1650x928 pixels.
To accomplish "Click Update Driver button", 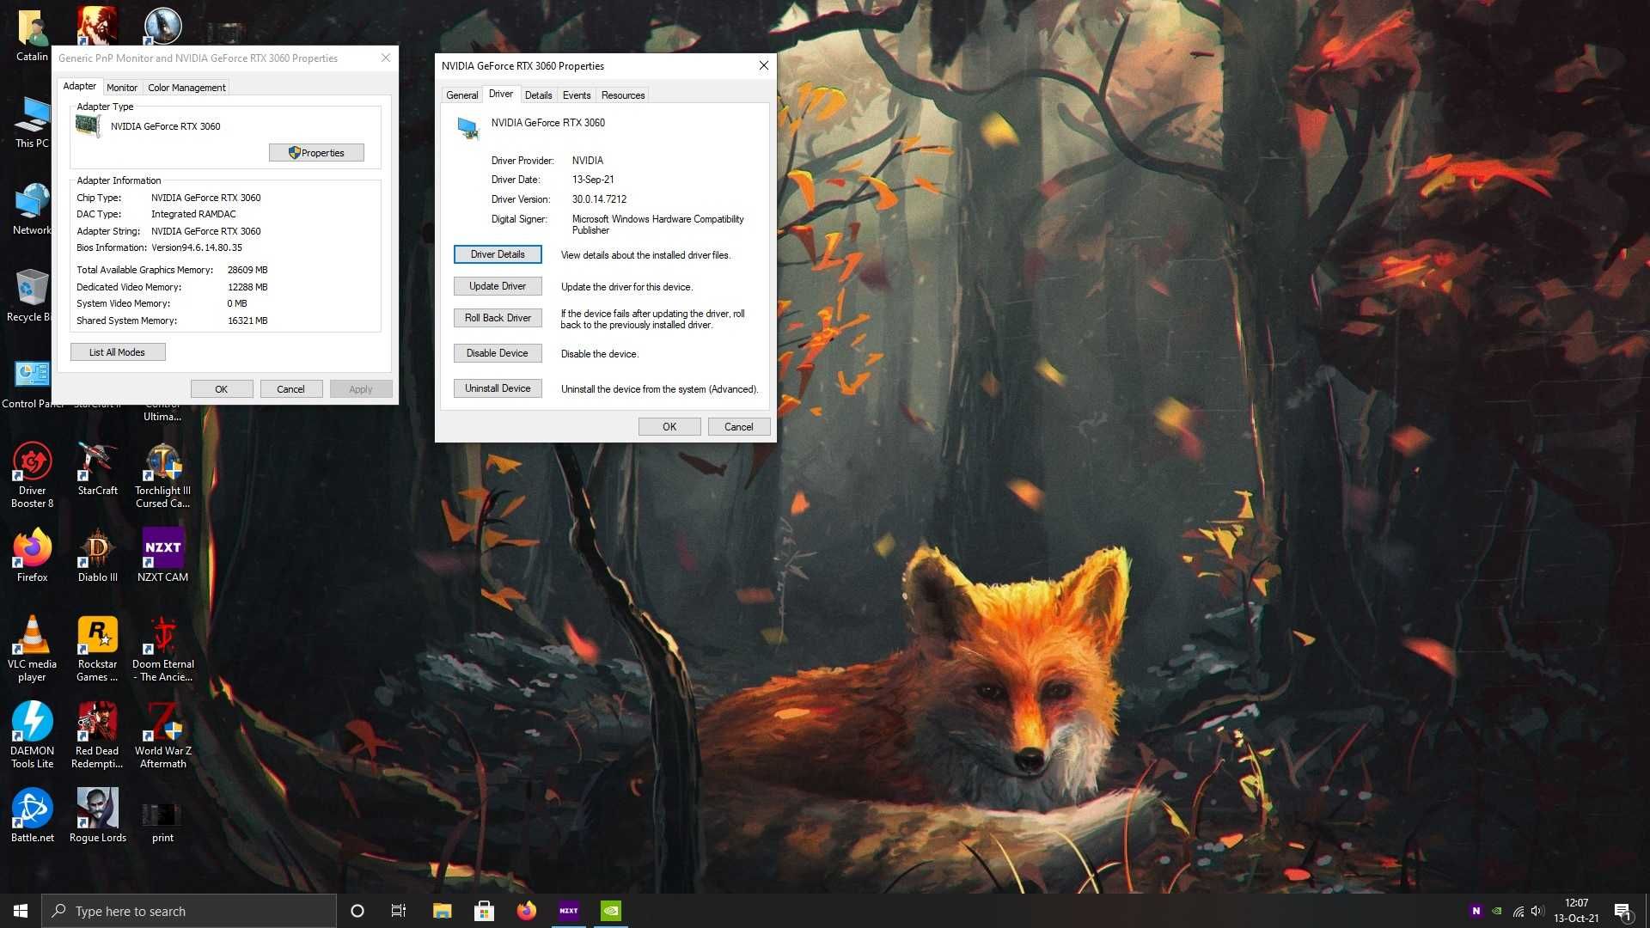I will click(498, 286).
